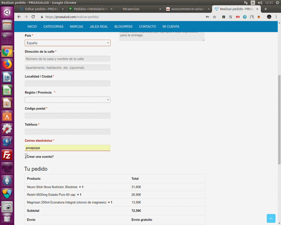Open LibreOffice Writer from the dock
Image resolution: width=281 pixels, height=225 pixels.
(x=7, y=77)
